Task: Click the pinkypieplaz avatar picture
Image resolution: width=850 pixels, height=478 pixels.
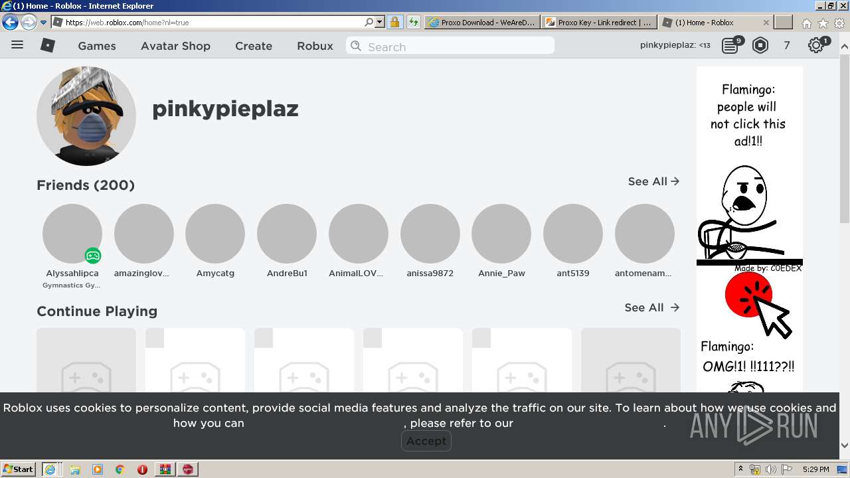Action: pyautogui.click(x=86, y=116)
